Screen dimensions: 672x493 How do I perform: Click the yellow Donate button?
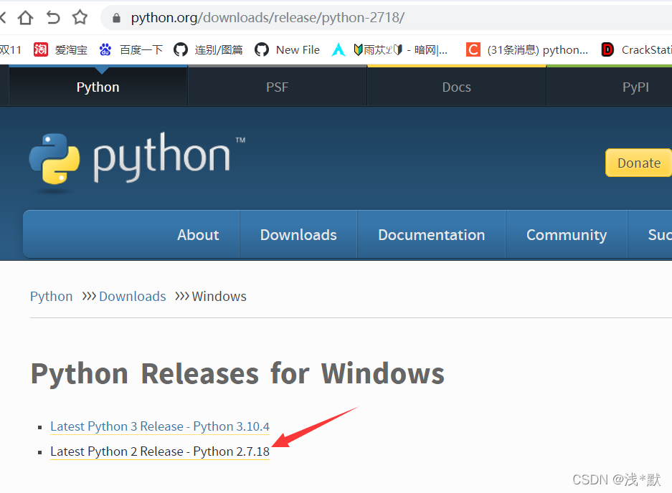point(638,163)
